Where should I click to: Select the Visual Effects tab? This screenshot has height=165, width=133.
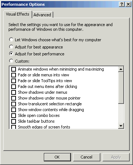pos(18,14)
